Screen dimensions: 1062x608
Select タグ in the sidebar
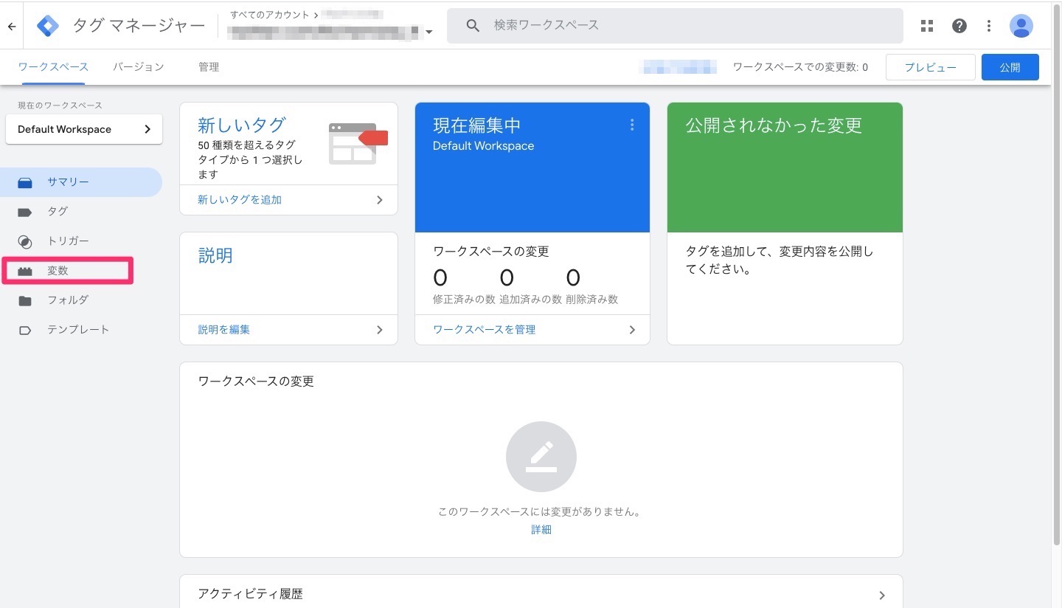pos(81,212)
